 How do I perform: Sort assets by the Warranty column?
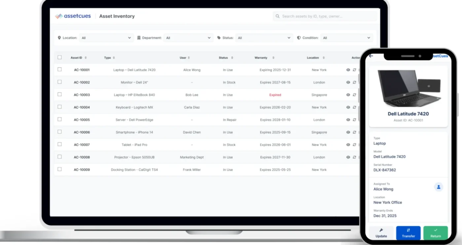(x=274, y=58)
